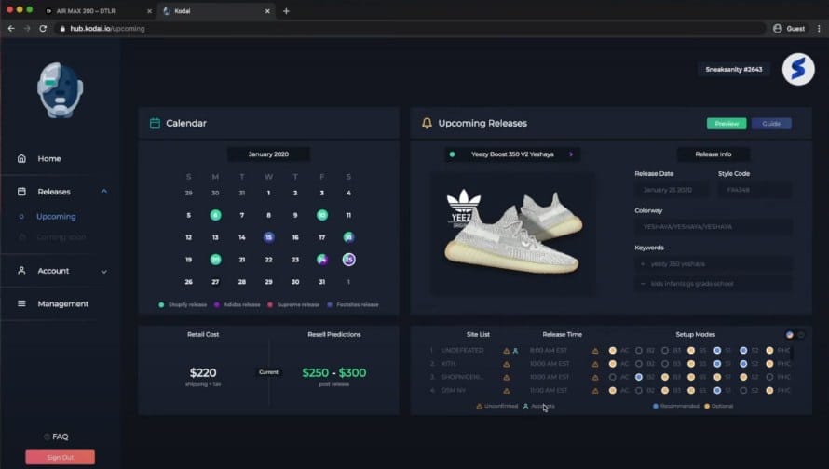Click the warning icon next to the DSM NY site
This screenshot has width=829, height=469.
[x=507, y=391]
